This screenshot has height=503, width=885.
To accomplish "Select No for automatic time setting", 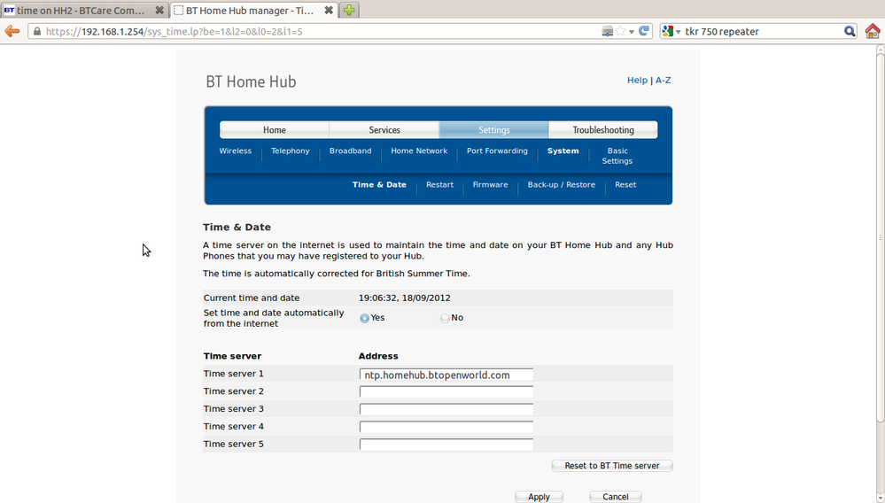I will pyautogui.click(x=446, y=318).
